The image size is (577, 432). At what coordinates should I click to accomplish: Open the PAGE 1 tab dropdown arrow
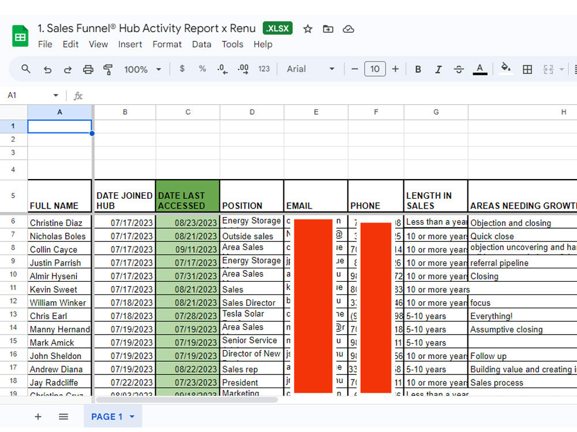(x=132, y=416)
